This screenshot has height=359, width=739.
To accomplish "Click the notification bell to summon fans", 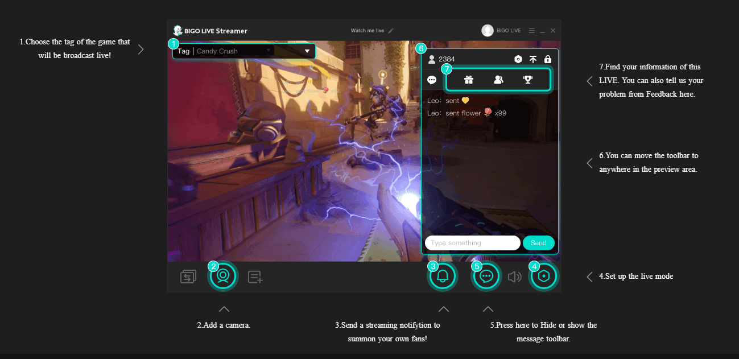I will pos(442,276).
